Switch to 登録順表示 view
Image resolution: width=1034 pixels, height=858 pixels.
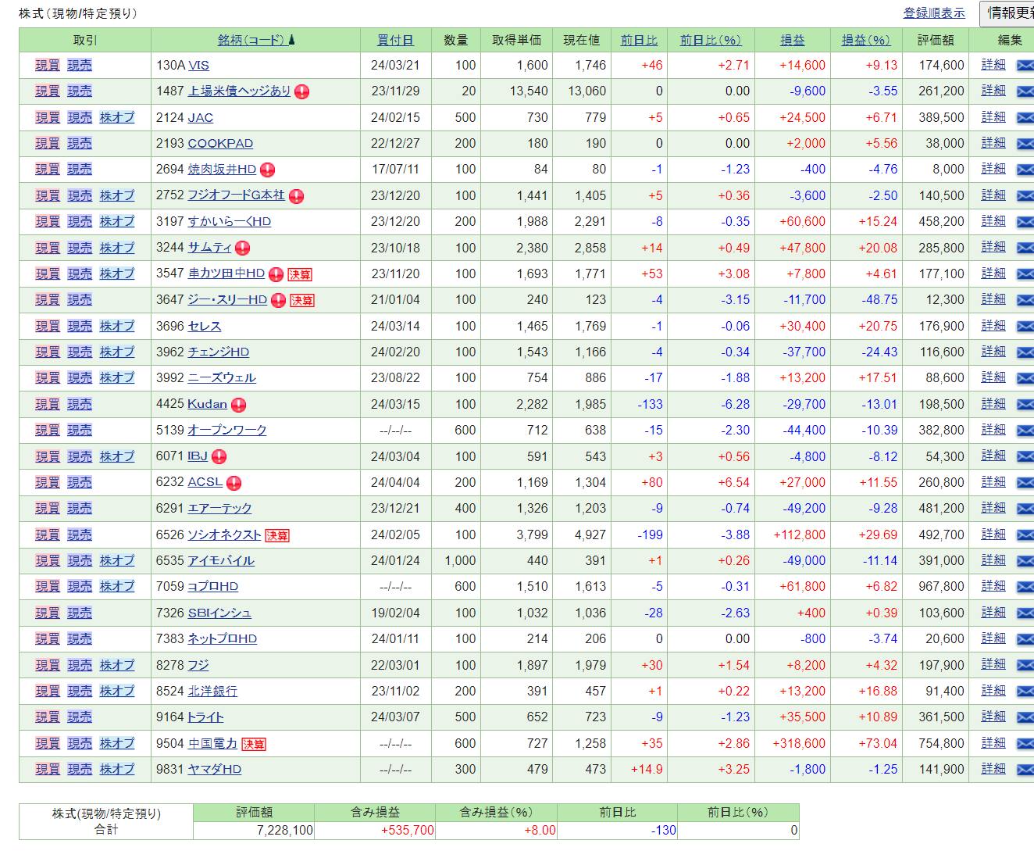(934, 13)
